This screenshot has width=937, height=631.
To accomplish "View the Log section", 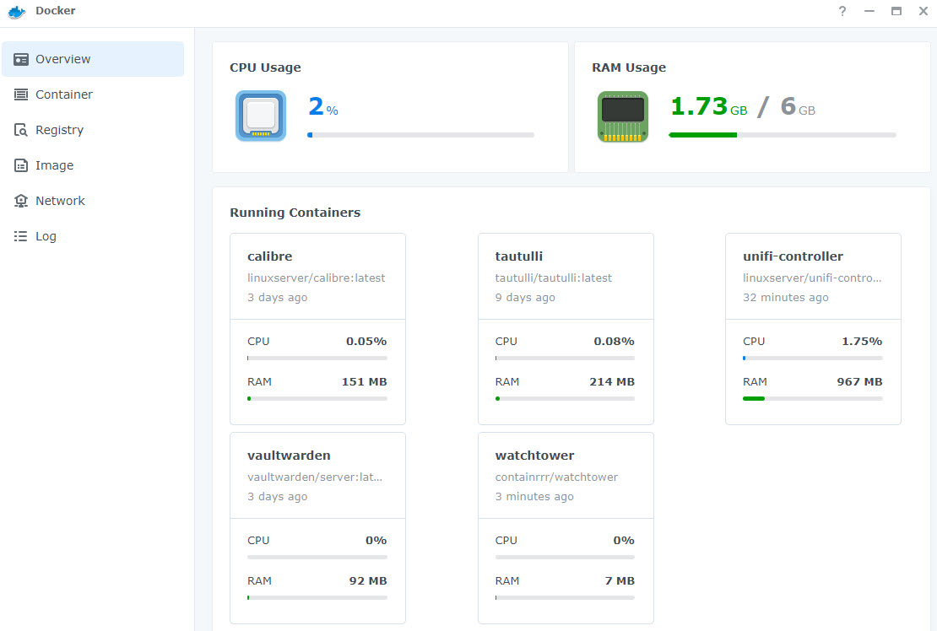I will (93, 236).
